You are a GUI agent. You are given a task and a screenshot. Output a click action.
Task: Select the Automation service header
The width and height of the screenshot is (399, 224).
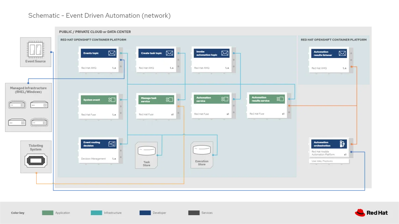click(x=211, y=99)
